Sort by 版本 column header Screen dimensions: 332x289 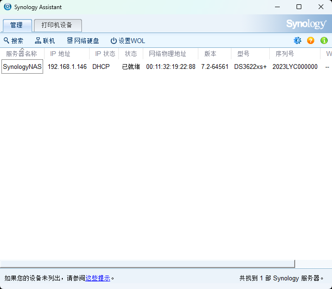coord(210,54)
